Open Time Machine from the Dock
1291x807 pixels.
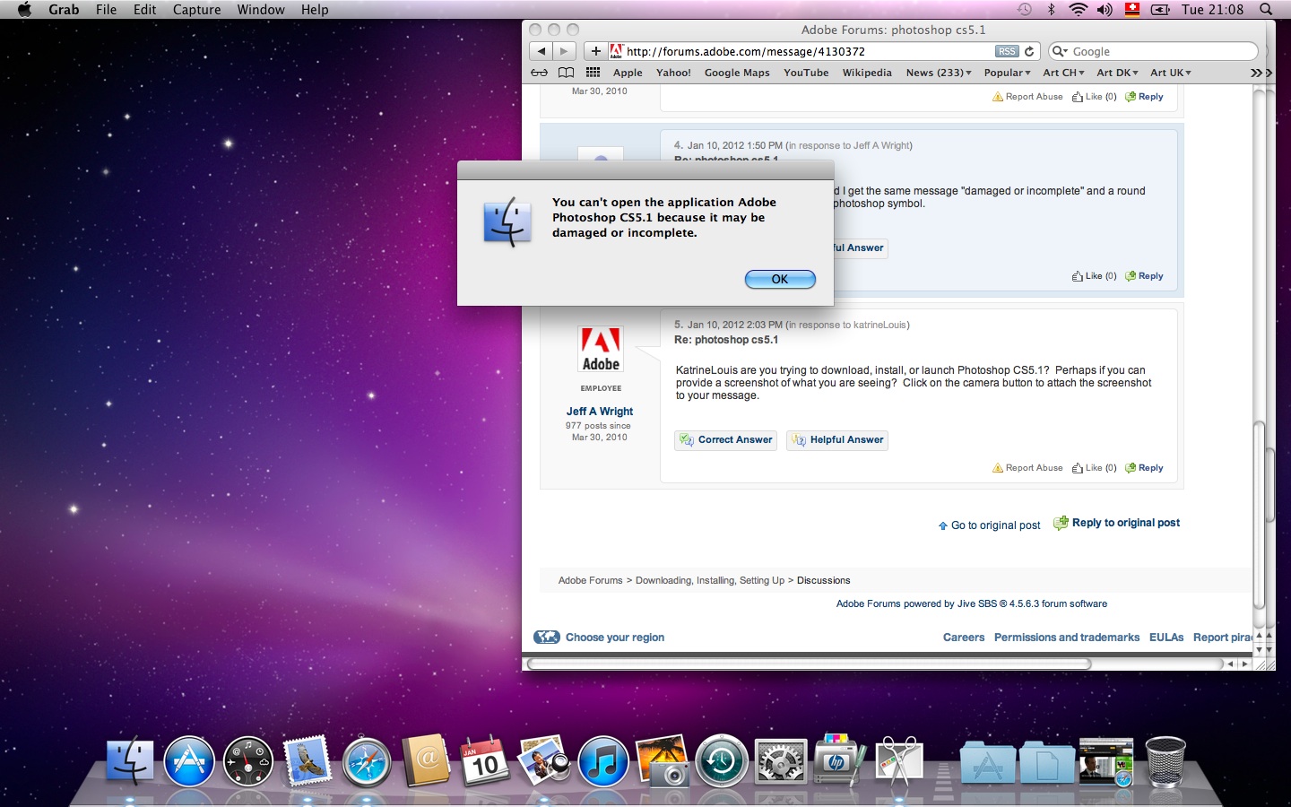tap(722, 762)
